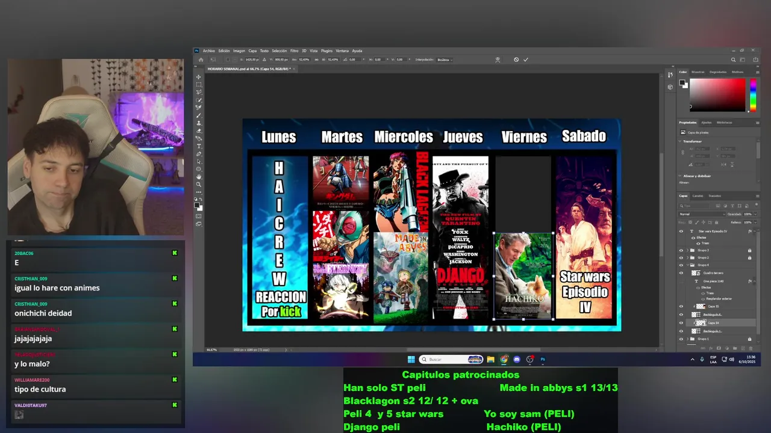The width and height of the screenshot is (771, 433).
Task: Open the Normal blend mode dropdown
Action: [702, 214]
